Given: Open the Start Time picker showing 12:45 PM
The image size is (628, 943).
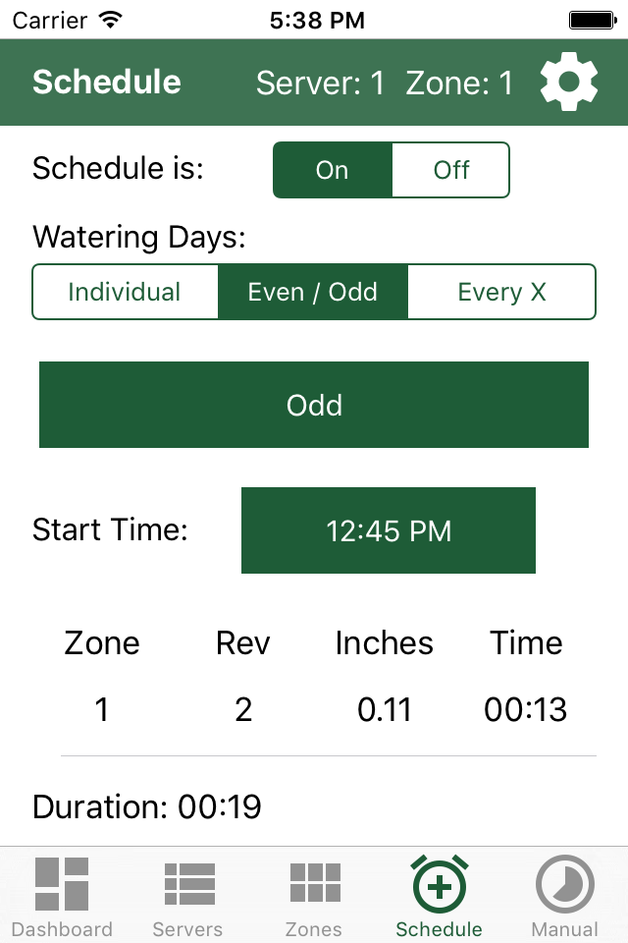Looking at the screenshot, I should 388,530.
